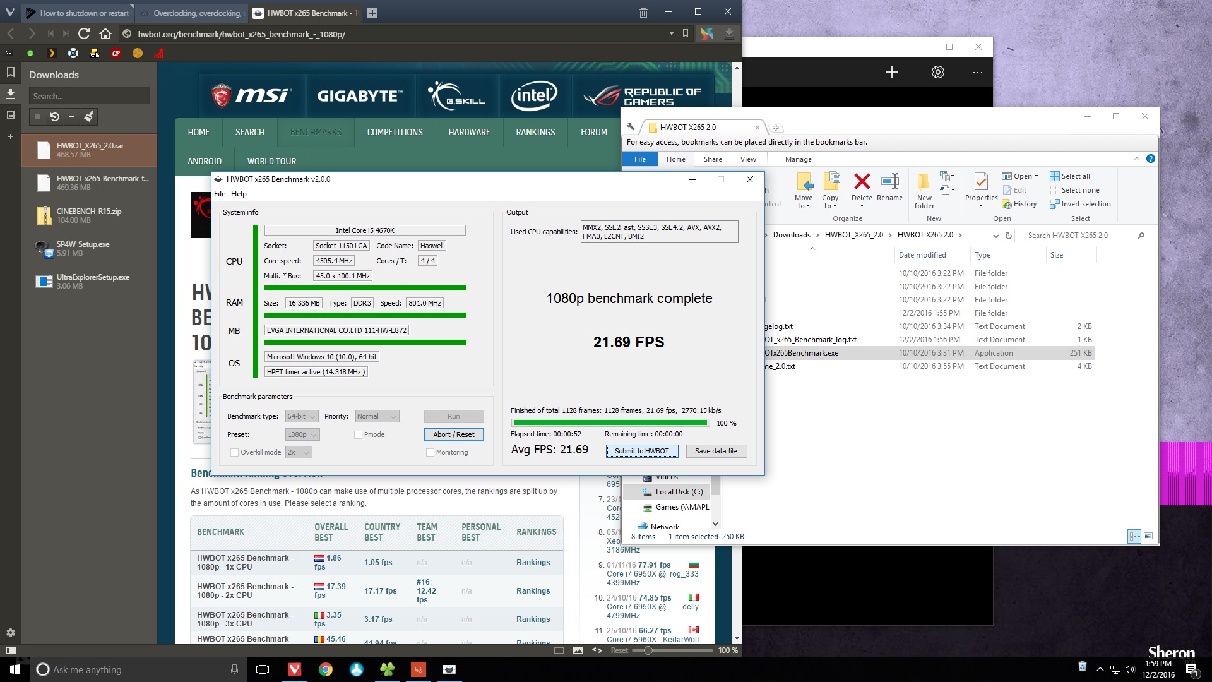Toggle the side panel at status bar corner
This screenshot has height=682, width=1212.
point(11,650)
